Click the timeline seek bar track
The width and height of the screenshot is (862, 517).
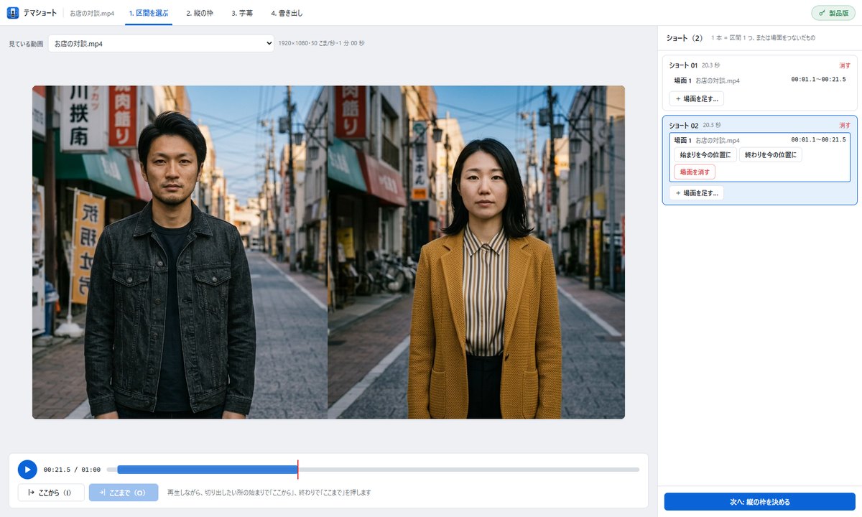tap(373, 470)
